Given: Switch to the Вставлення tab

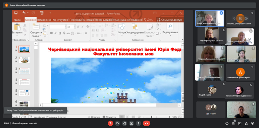Looking at the screenshot, I should [x=44, y=20].
